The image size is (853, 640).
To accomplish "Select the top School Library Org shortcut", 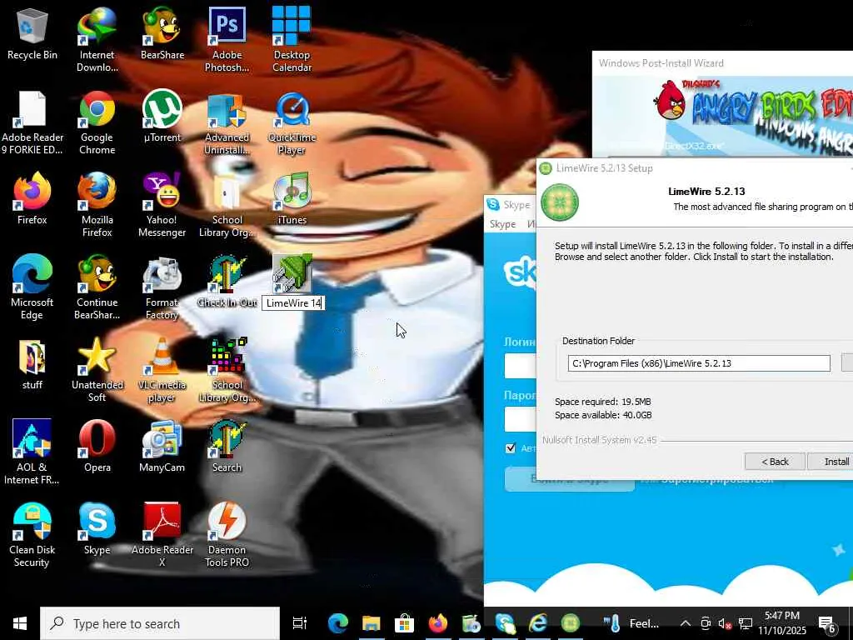I will [x=227, y=205].
